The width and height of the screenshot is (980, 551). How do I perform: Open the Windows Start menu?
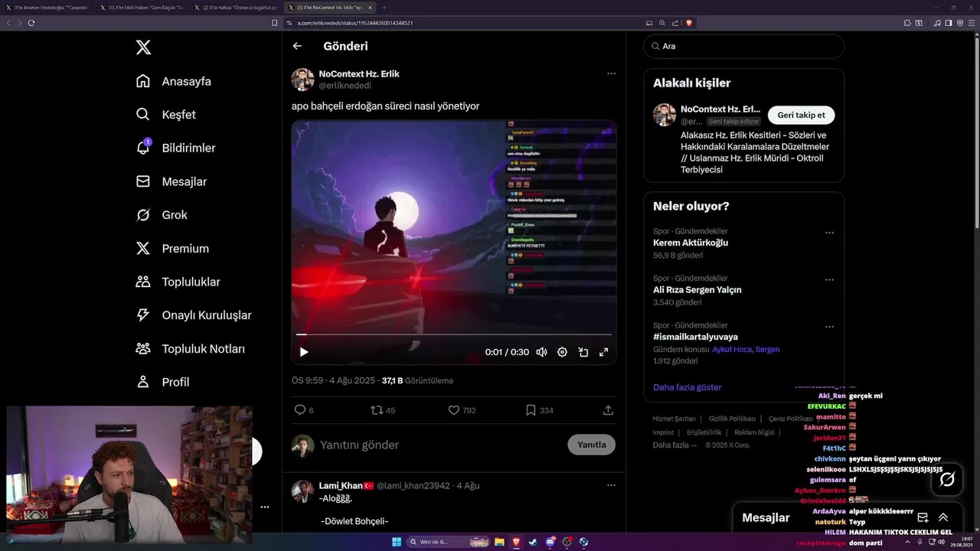click(397, 542)
